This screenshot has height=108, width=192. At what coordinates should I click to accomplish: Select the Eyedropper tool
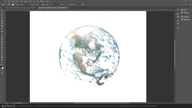[x=2, y=23]
